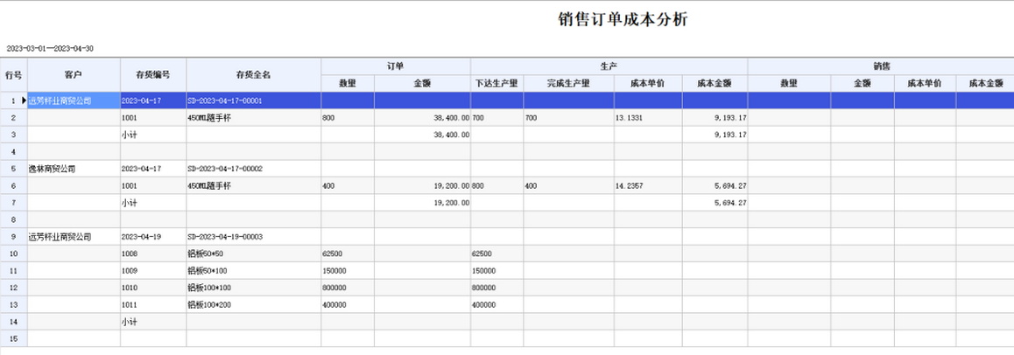This screenshot has width=1014, height=355.
Task: Click the 38,400.00 amount in row 2
Action: tap(451, 117)
